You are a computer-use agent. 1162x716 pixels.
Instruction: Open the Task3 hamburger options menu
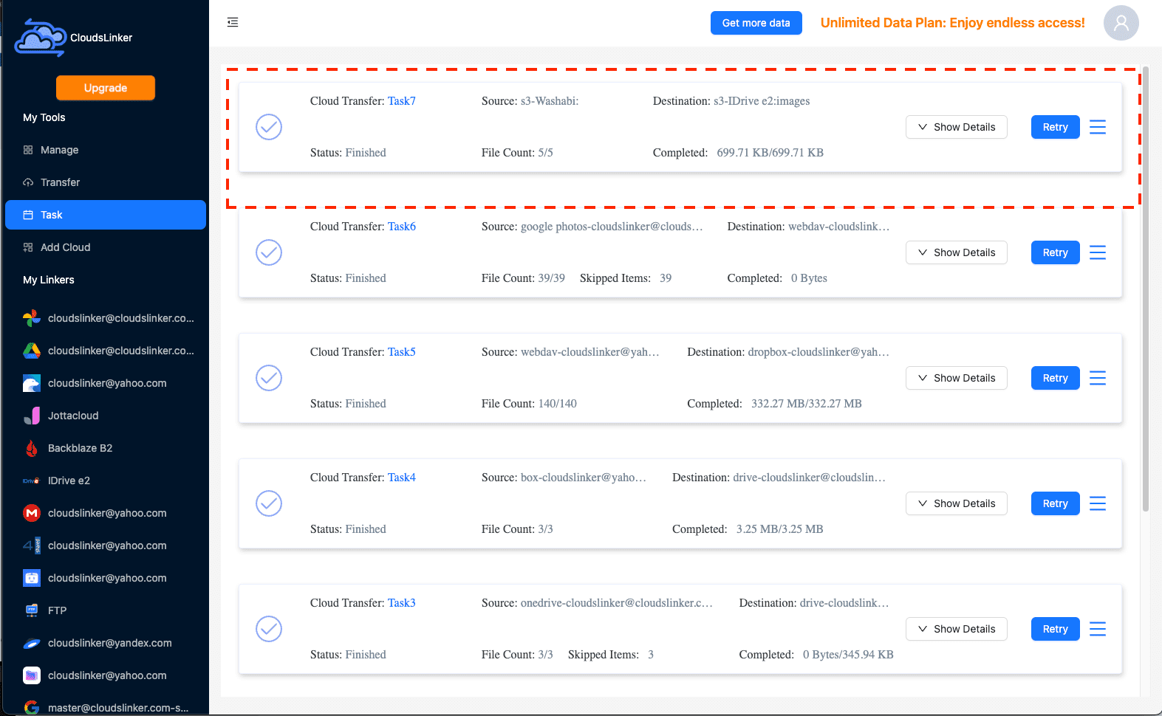click(1098, 629)
